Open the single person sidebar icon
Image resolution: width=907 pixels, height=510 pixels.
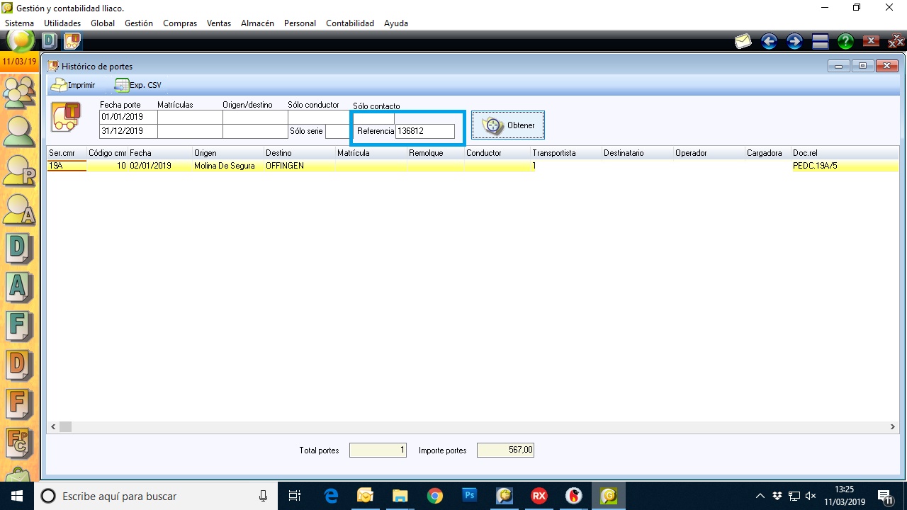click(x=19, y=130)
